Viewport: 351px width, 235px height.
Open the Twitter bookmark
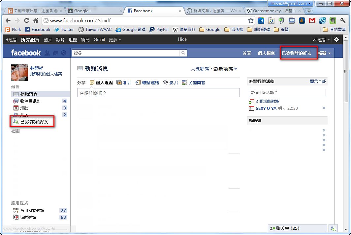click(64, 30)
